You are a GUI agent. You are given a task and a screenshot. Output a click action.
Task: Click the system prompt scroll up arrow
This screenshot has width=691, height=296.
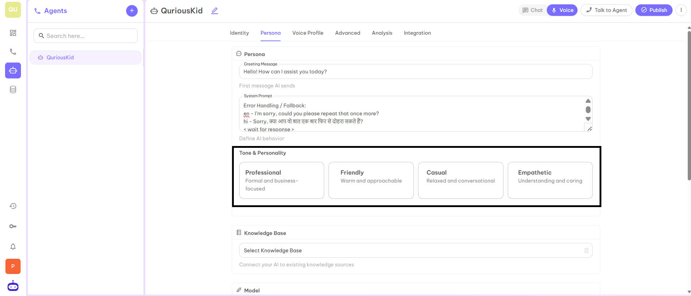tap(588, 101)
